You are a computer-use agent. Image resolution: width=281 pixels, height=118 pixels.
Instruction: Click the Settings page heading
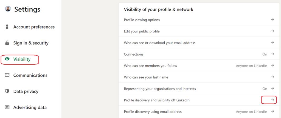pos(27,9)
